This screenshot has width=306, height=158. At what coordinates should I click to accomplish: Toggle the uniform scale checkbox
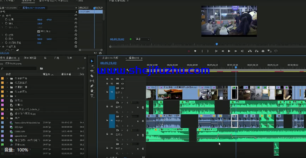point(39,31)
